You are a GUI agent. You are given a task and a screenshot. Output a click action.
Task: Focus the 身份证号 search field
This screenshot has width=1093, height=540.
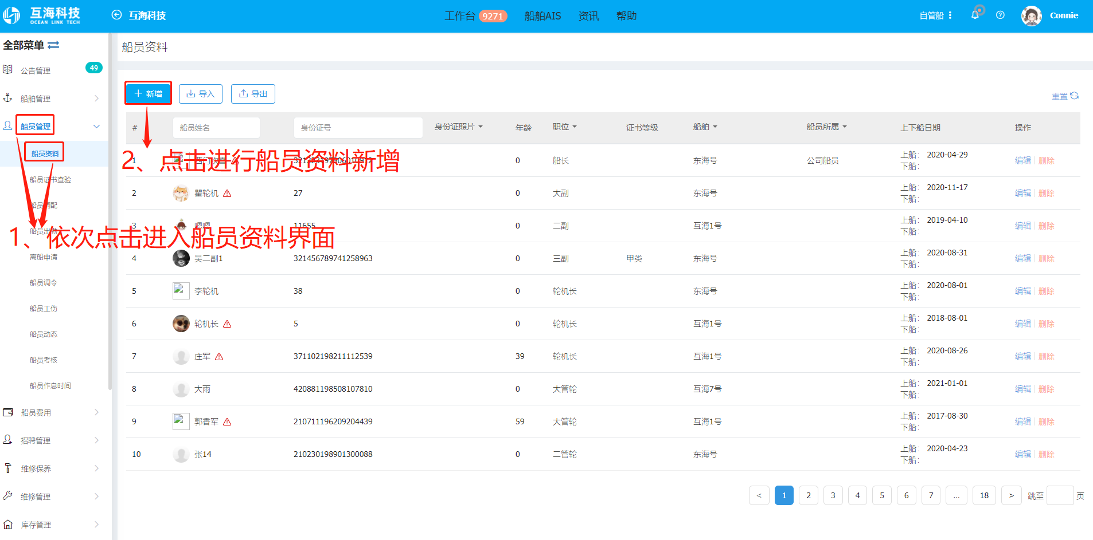tap(358, 128)
